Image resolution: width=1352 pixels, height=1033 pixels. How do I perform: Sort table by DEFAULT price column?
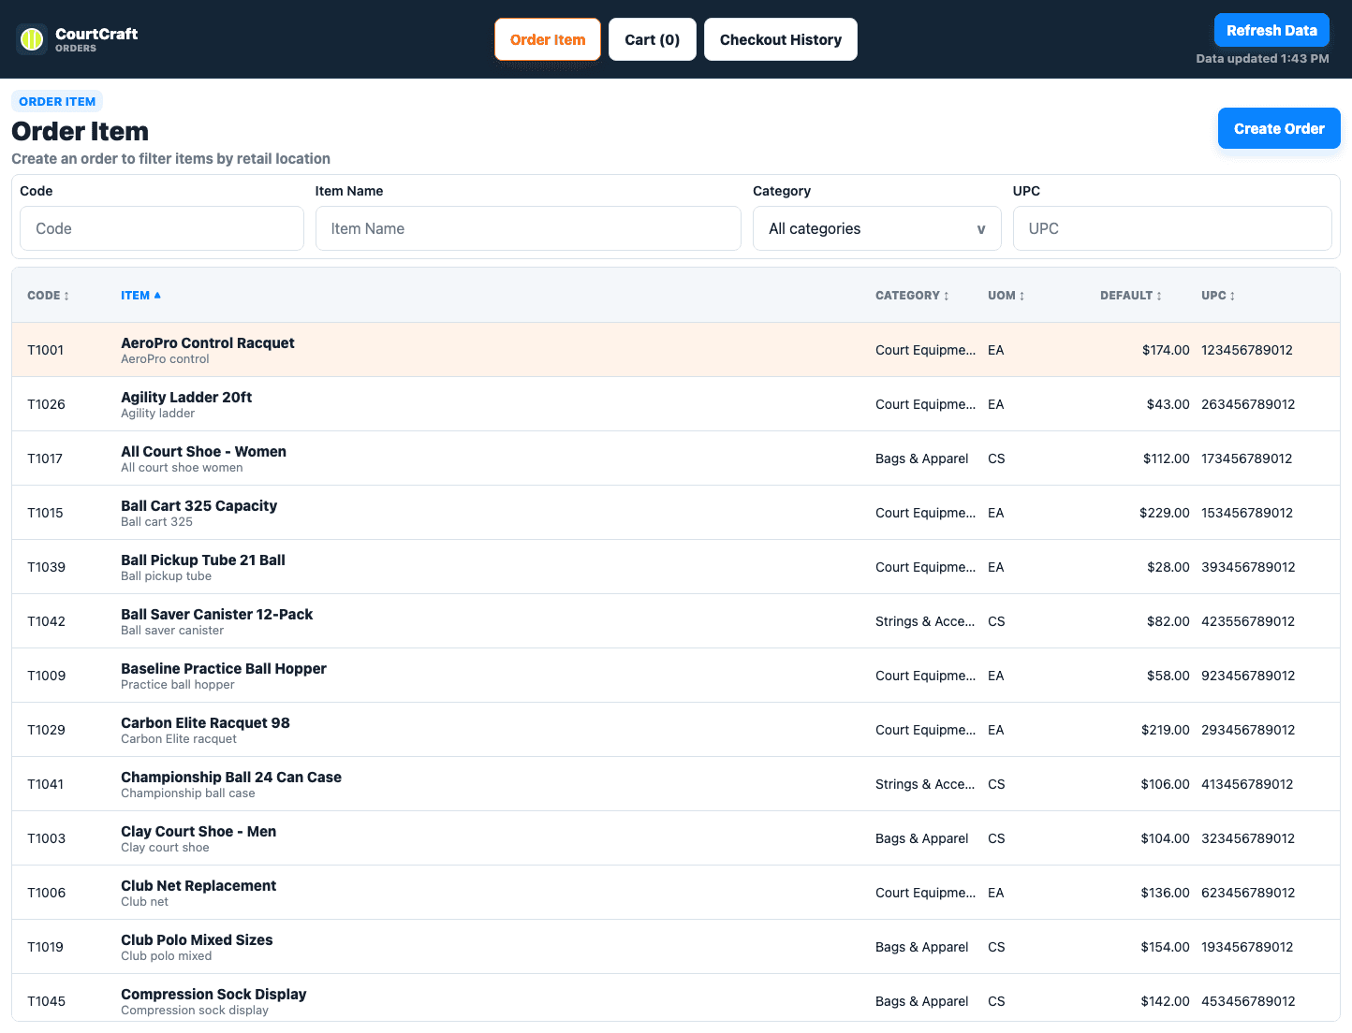pyautogui.click(x=1131, y=296)
